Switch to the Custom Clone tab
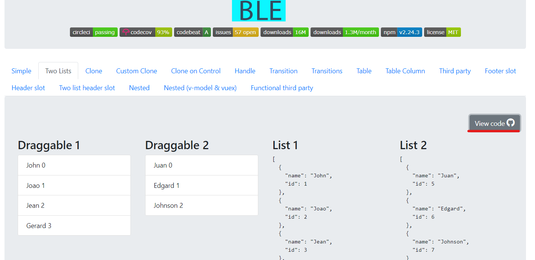This screenshot has height=260, width=535. point(136,71)
